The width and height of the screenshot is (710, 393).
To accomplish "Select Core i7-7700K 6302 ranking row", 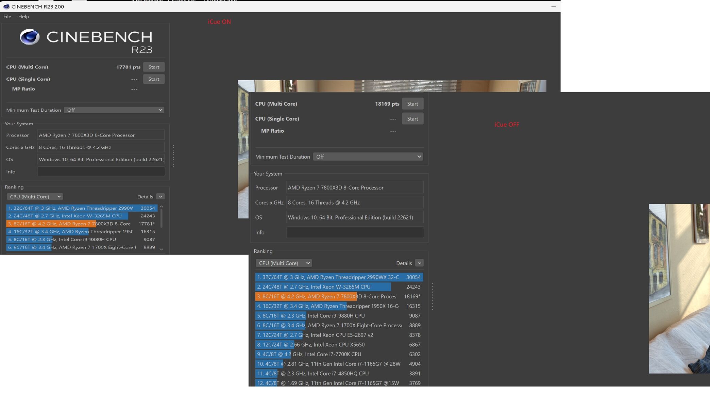I will tap(339, 354).
